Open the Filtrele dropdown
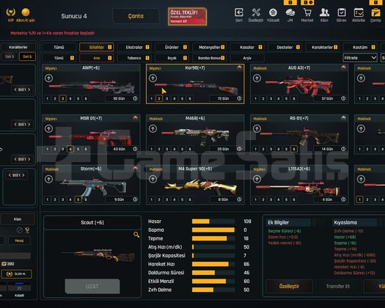 click(x=360, y=58)
